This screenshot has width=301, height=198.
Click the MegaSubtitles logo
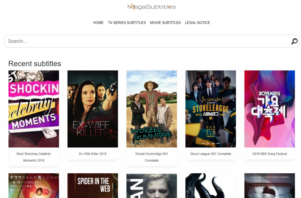coord(151,7)
